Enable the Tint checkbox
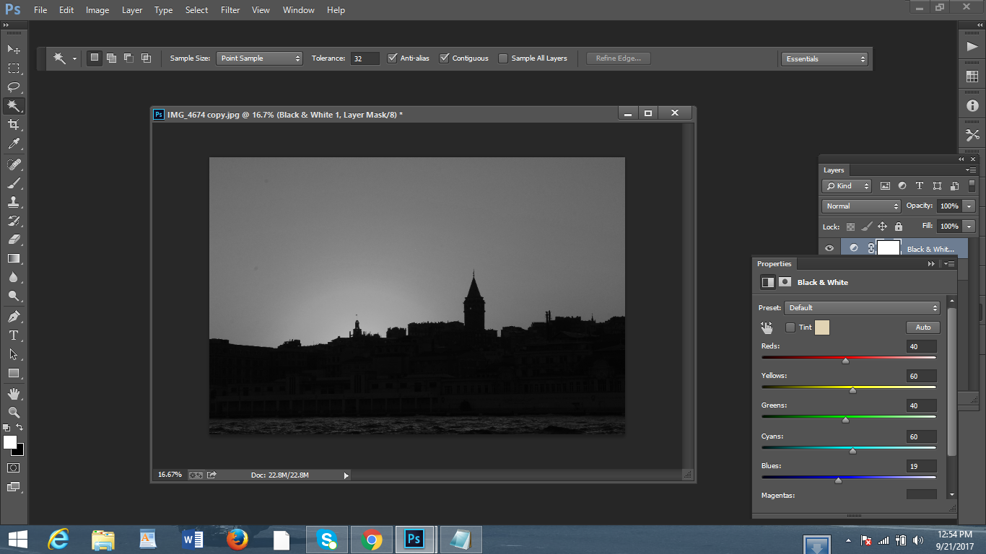The image size is (986, 554). (790, 327)
